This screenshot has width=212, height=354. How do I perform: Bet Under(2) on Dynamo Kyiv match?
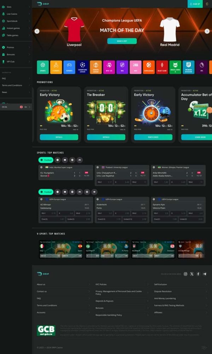[x=191, y=219]
